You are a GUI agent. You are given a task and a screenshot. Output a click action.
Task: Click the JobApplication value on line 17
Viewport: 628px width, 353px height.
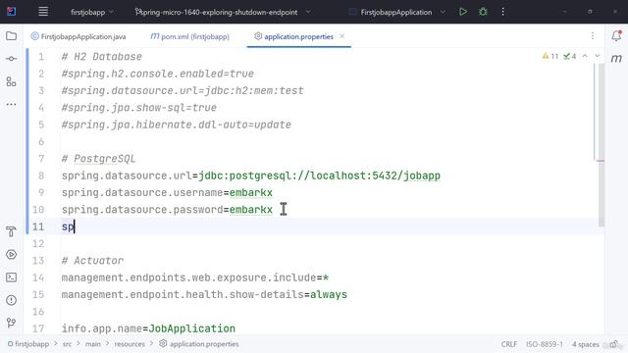(192, 328)
